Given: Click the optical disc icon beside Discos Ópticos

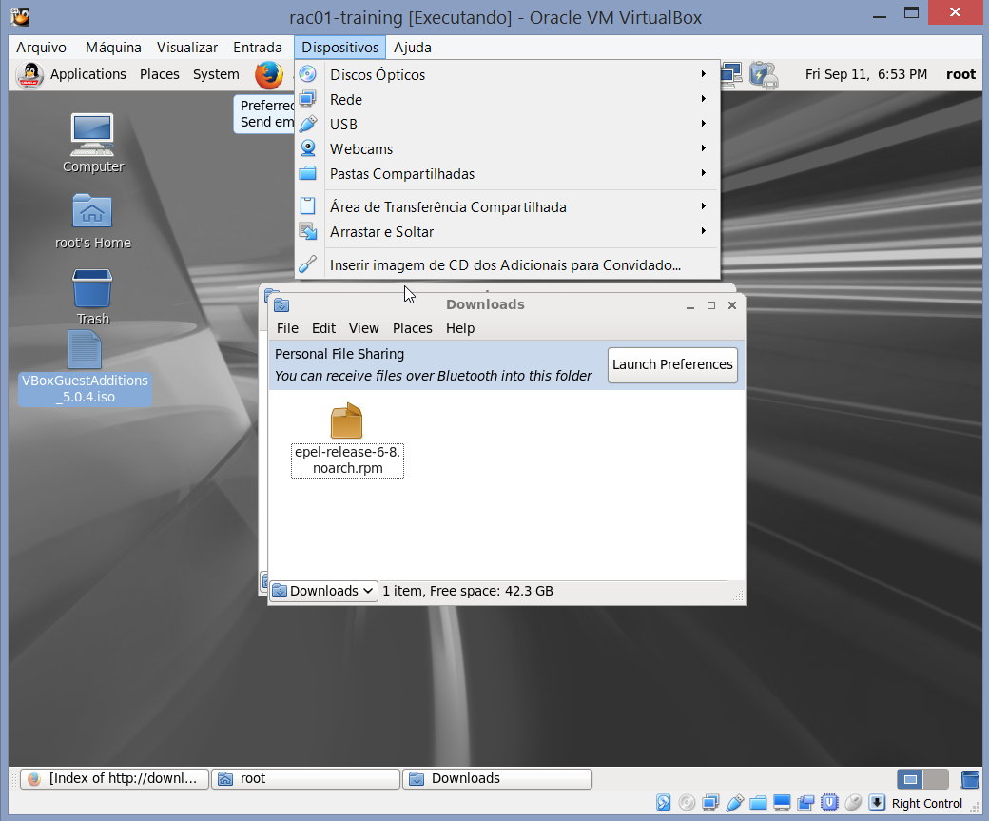Looking at the screenshot, I should point(308,74).
